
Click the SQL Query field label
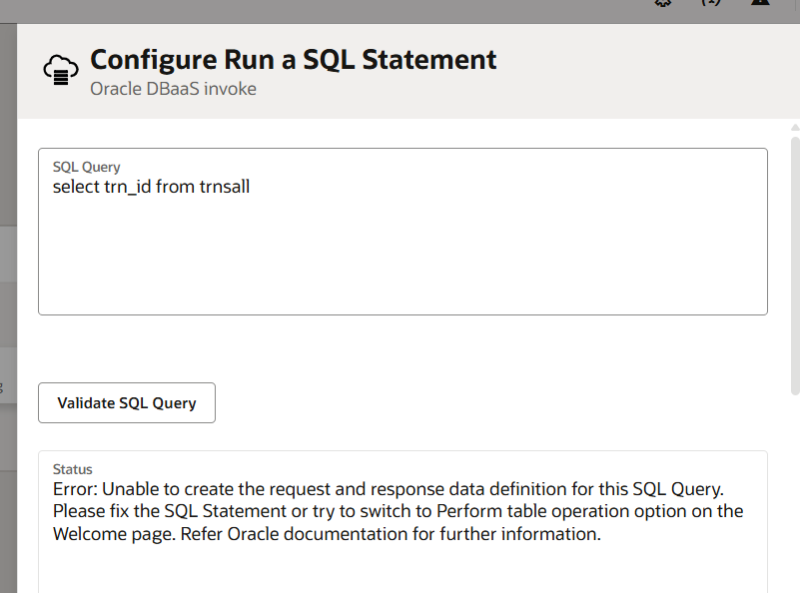coord(86,167)
